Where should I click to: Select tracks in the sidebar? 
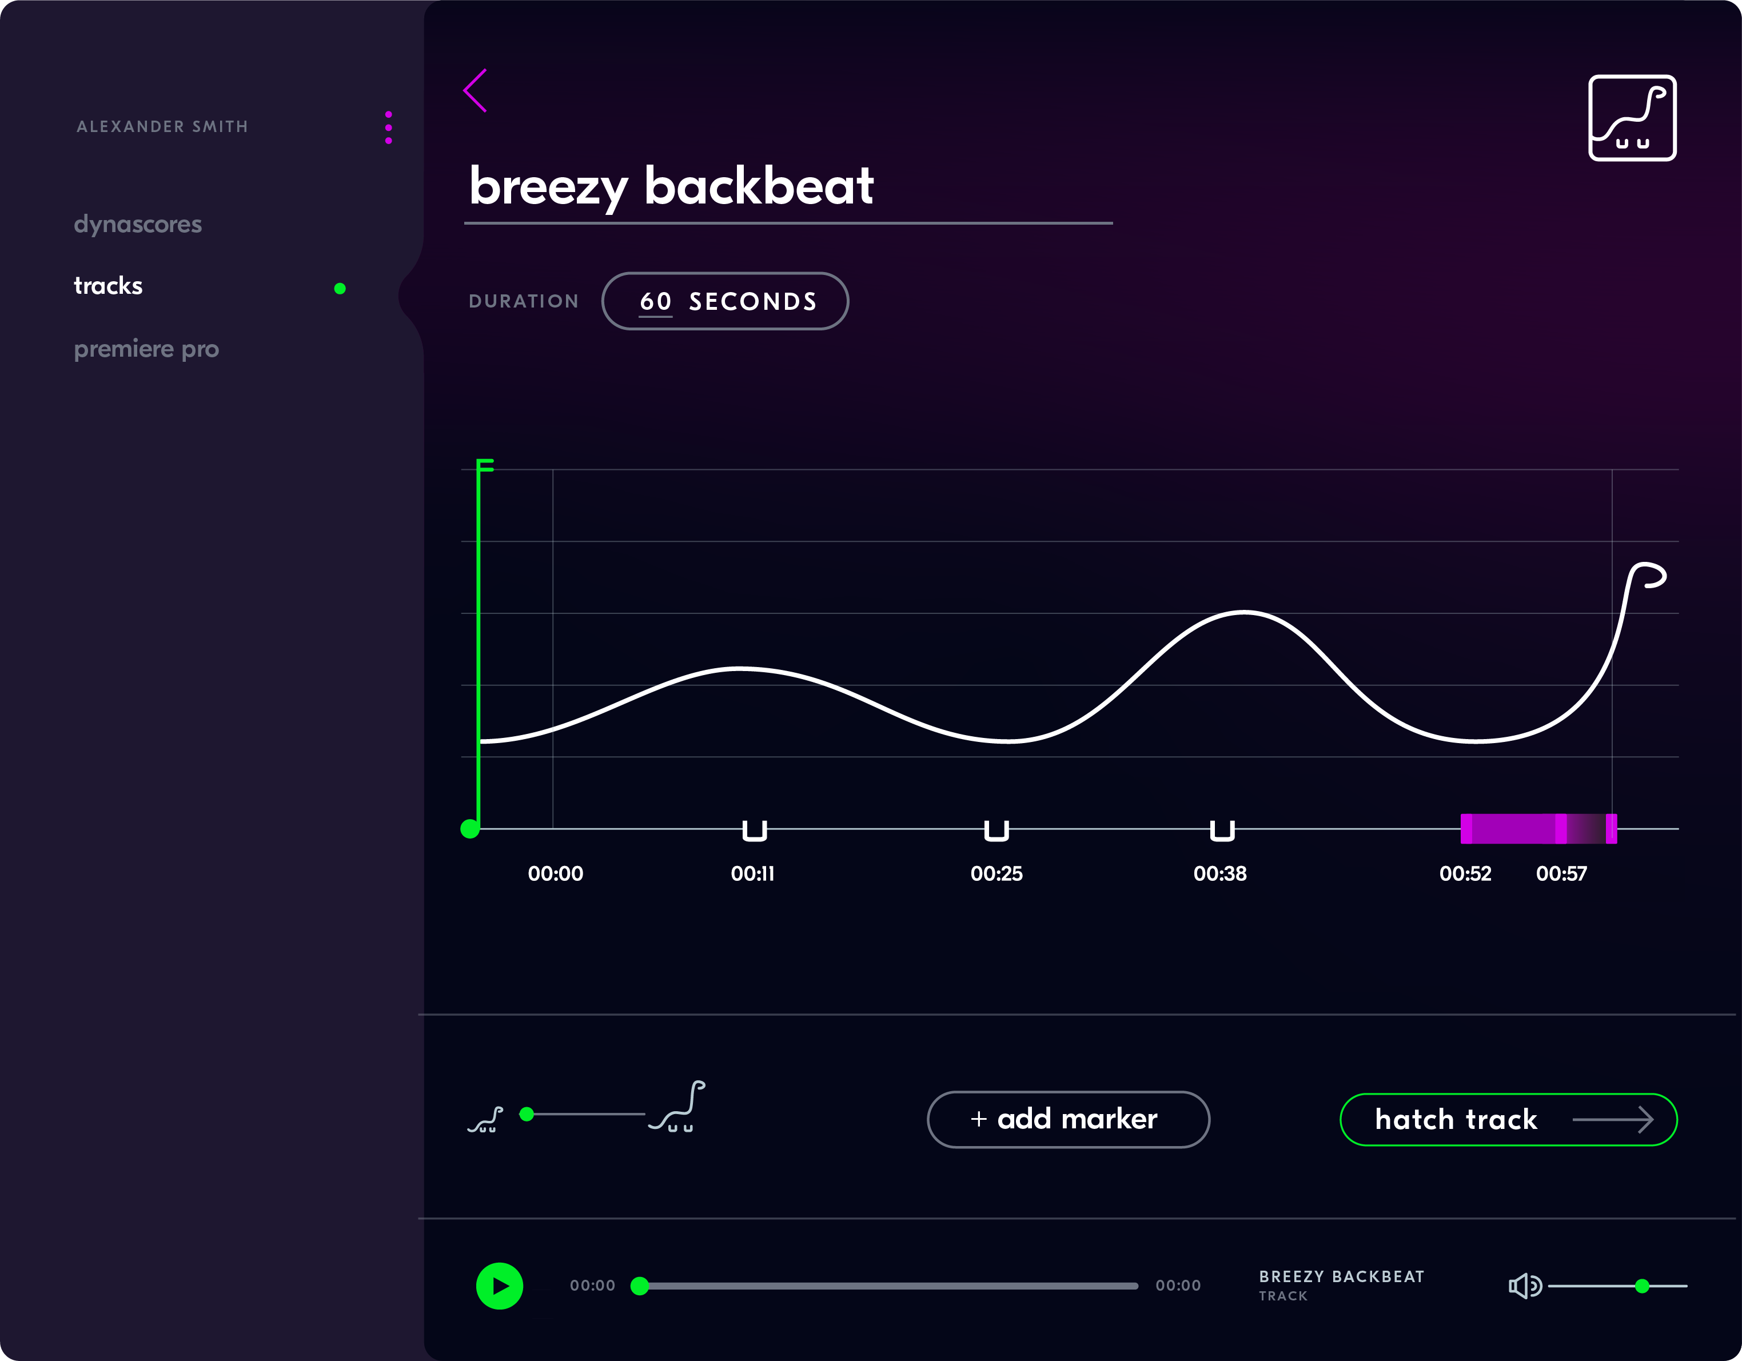[x=109, y=285]
